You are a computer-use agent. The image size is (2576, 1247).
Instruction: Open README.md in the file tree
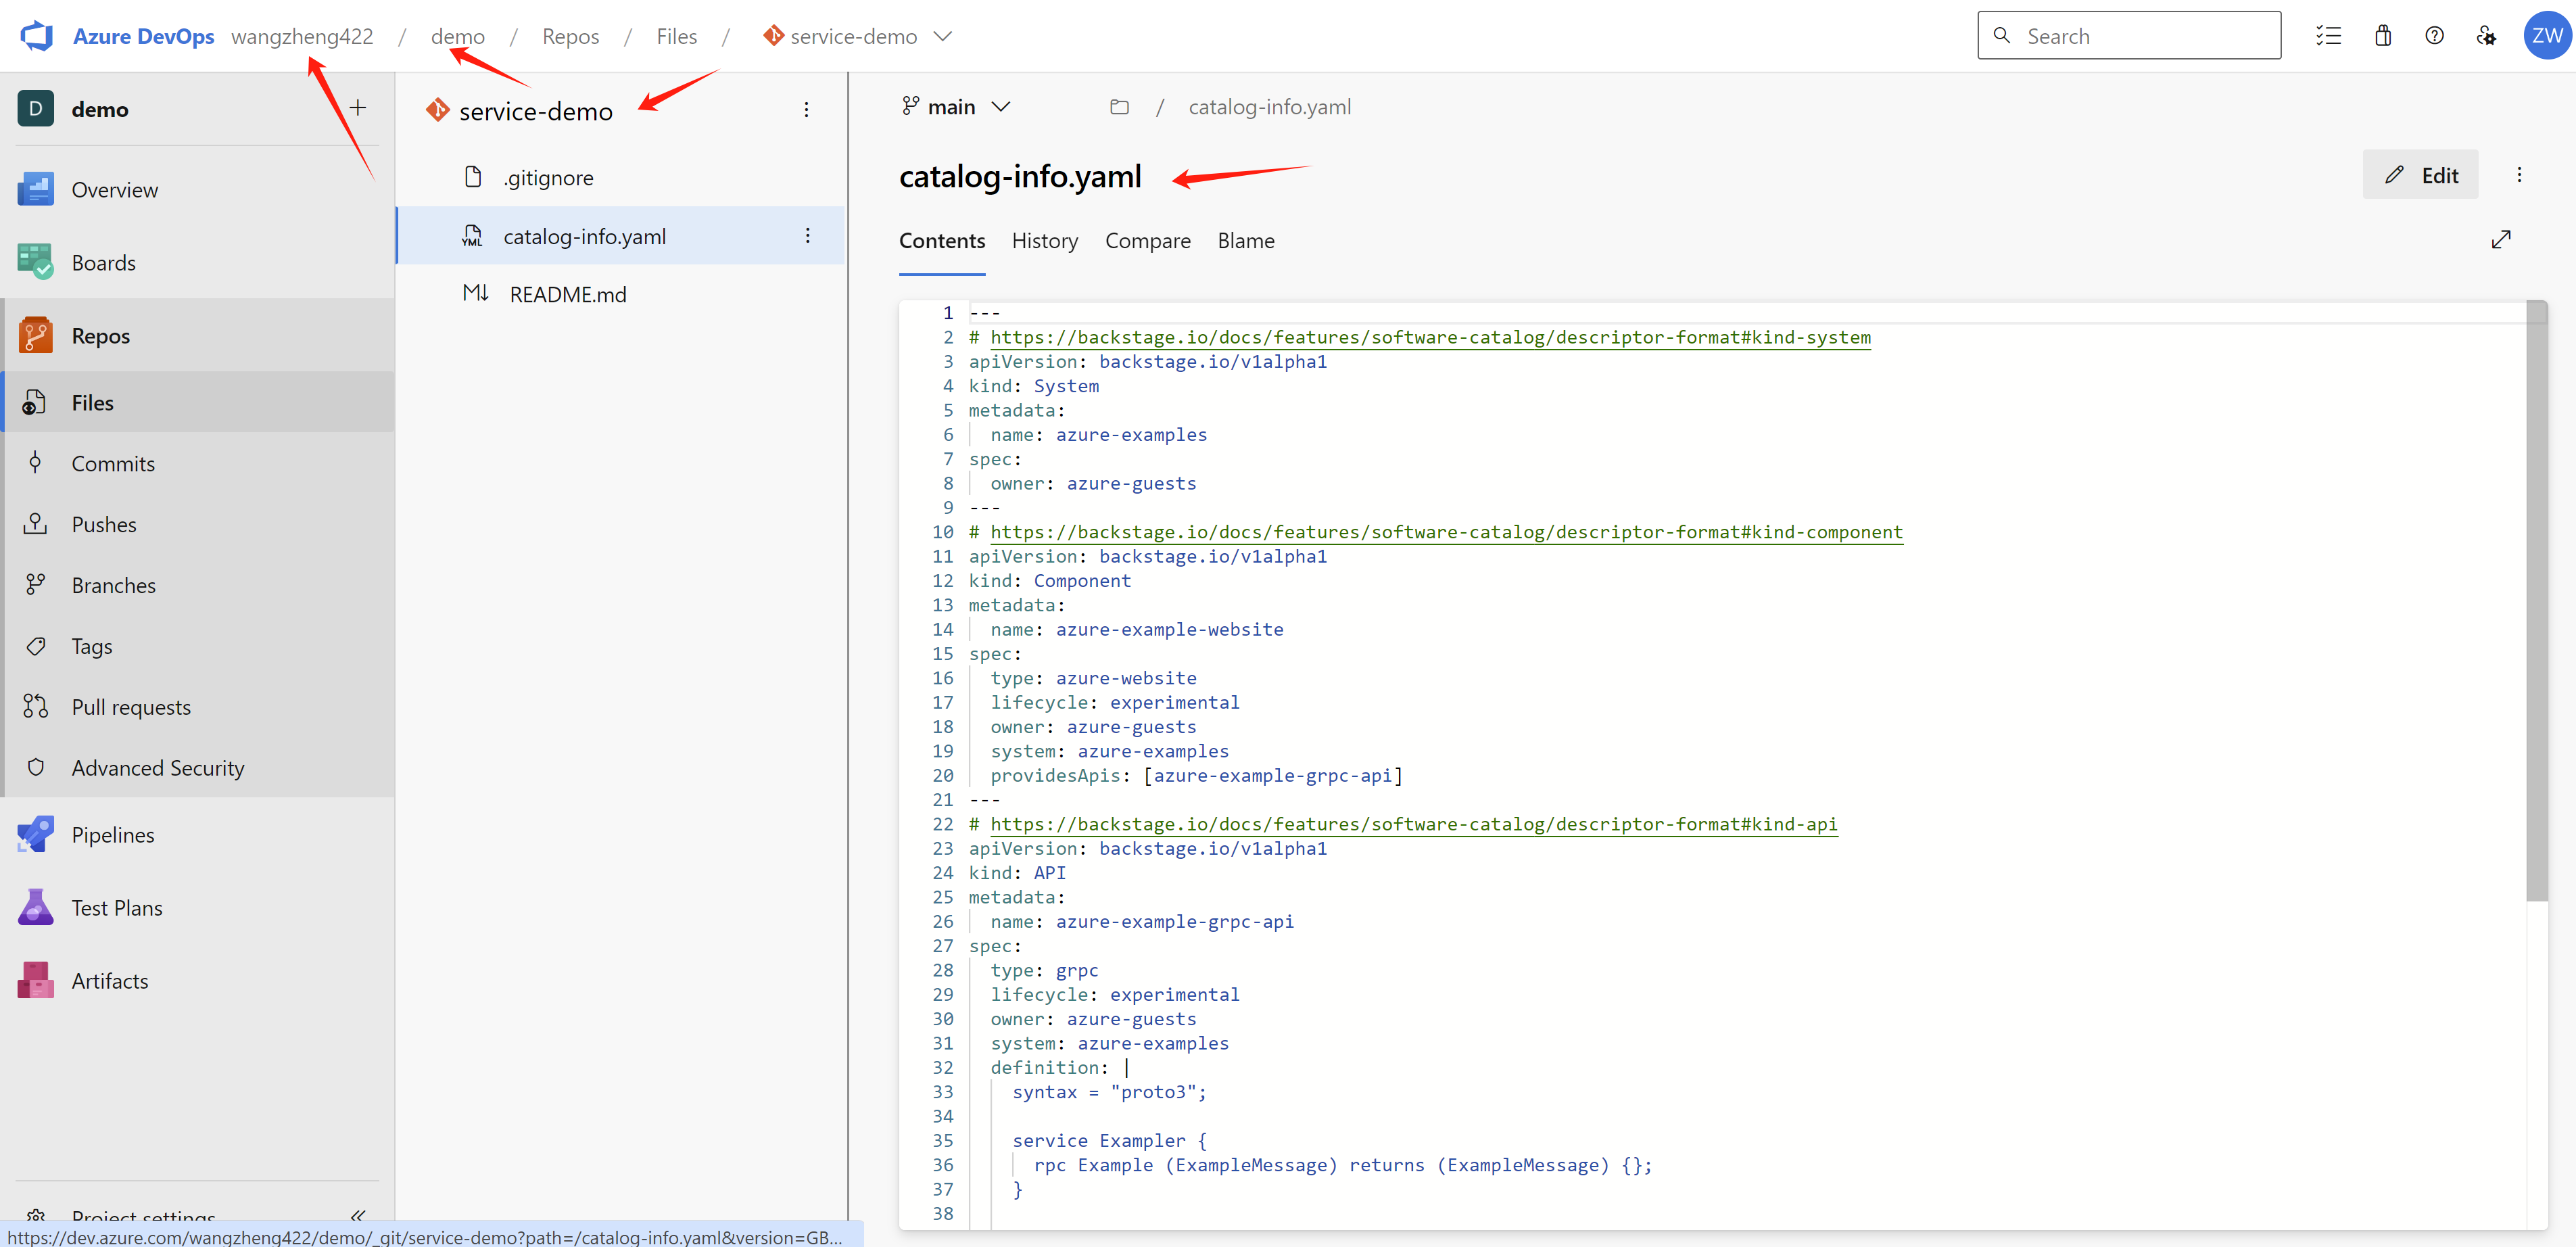[x=568, y=295]
